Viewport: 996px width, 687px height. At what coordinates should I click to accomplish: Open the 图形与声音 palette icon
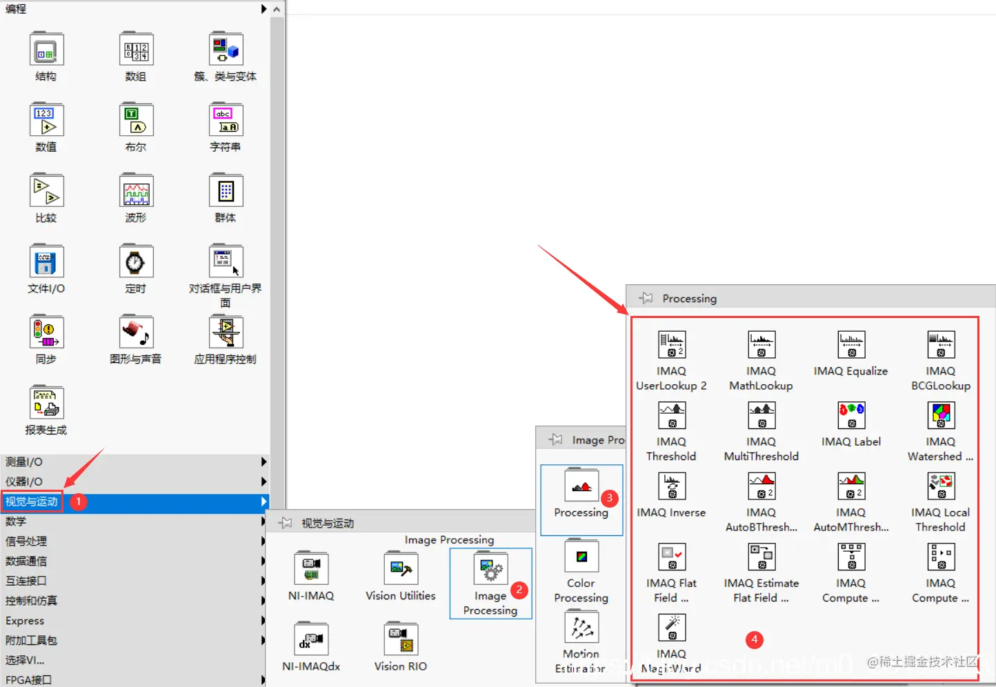(136, 332)
